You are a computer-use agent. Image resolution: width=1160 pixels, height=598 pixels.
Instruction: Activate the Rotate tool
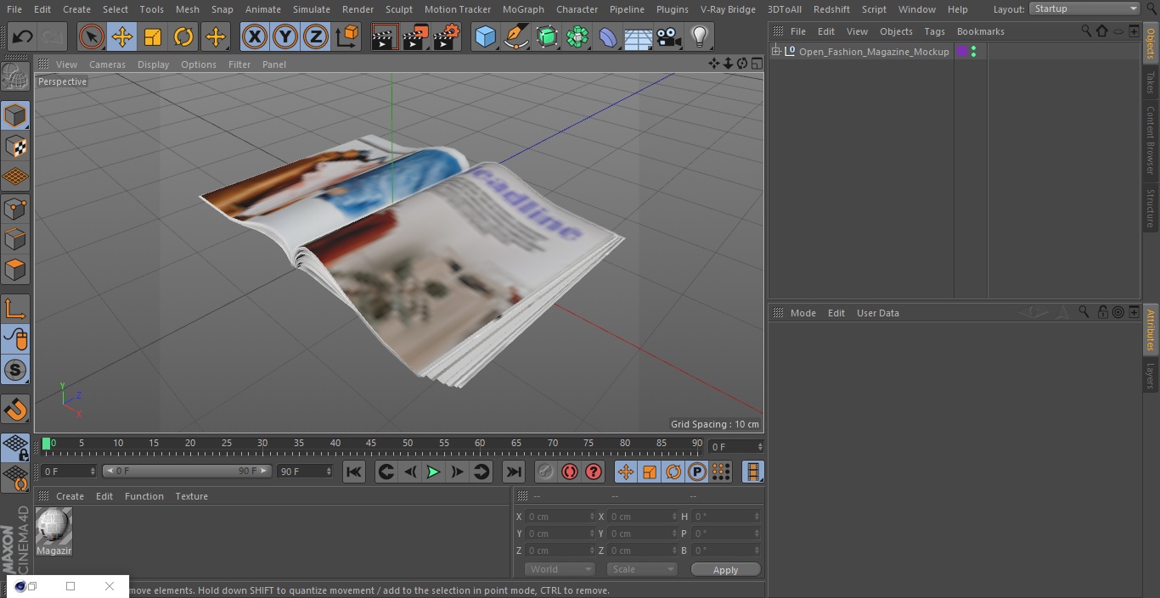pos(183,36)
